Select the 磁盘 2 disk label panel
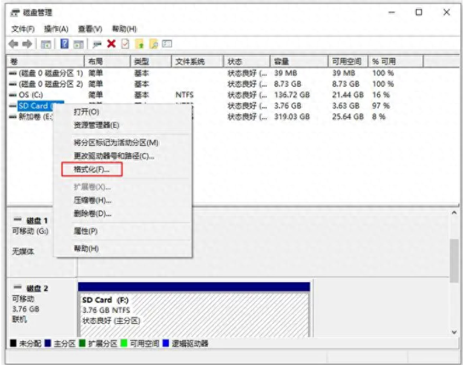Image resolution: width=463 pixels, height=365 pixels. pos(42,307)
